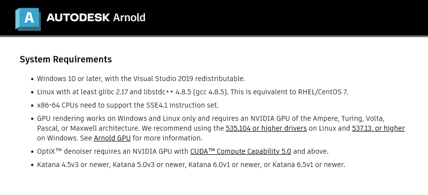Click the RHEL/CentOS 7 text
The image size is (428, 195).
tap(323, 92)
